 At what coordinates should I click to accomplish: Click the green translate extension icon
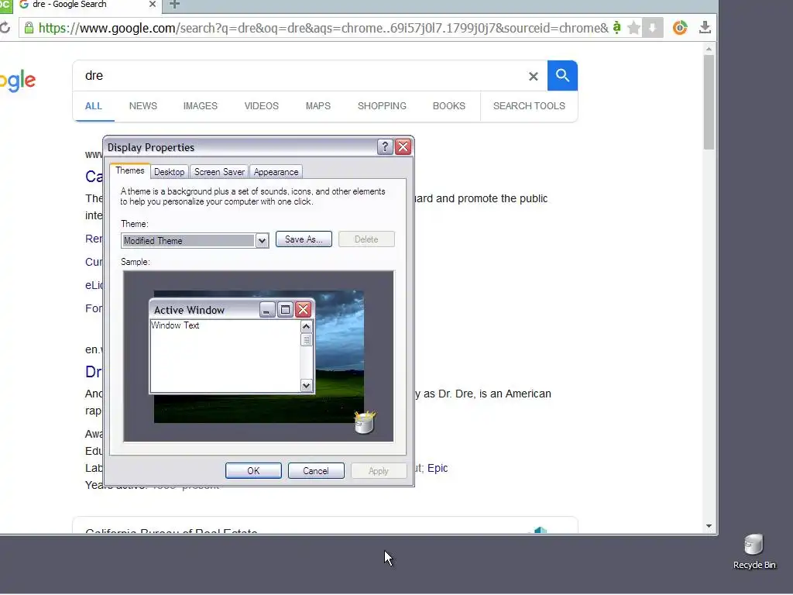pos(616,27)
